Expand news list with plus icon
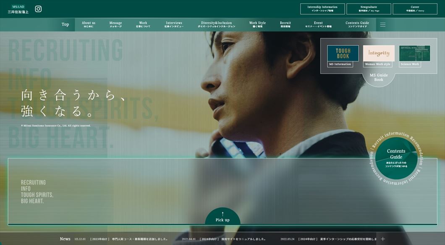This screenshot has width=445, height=245. click(382, 239)
